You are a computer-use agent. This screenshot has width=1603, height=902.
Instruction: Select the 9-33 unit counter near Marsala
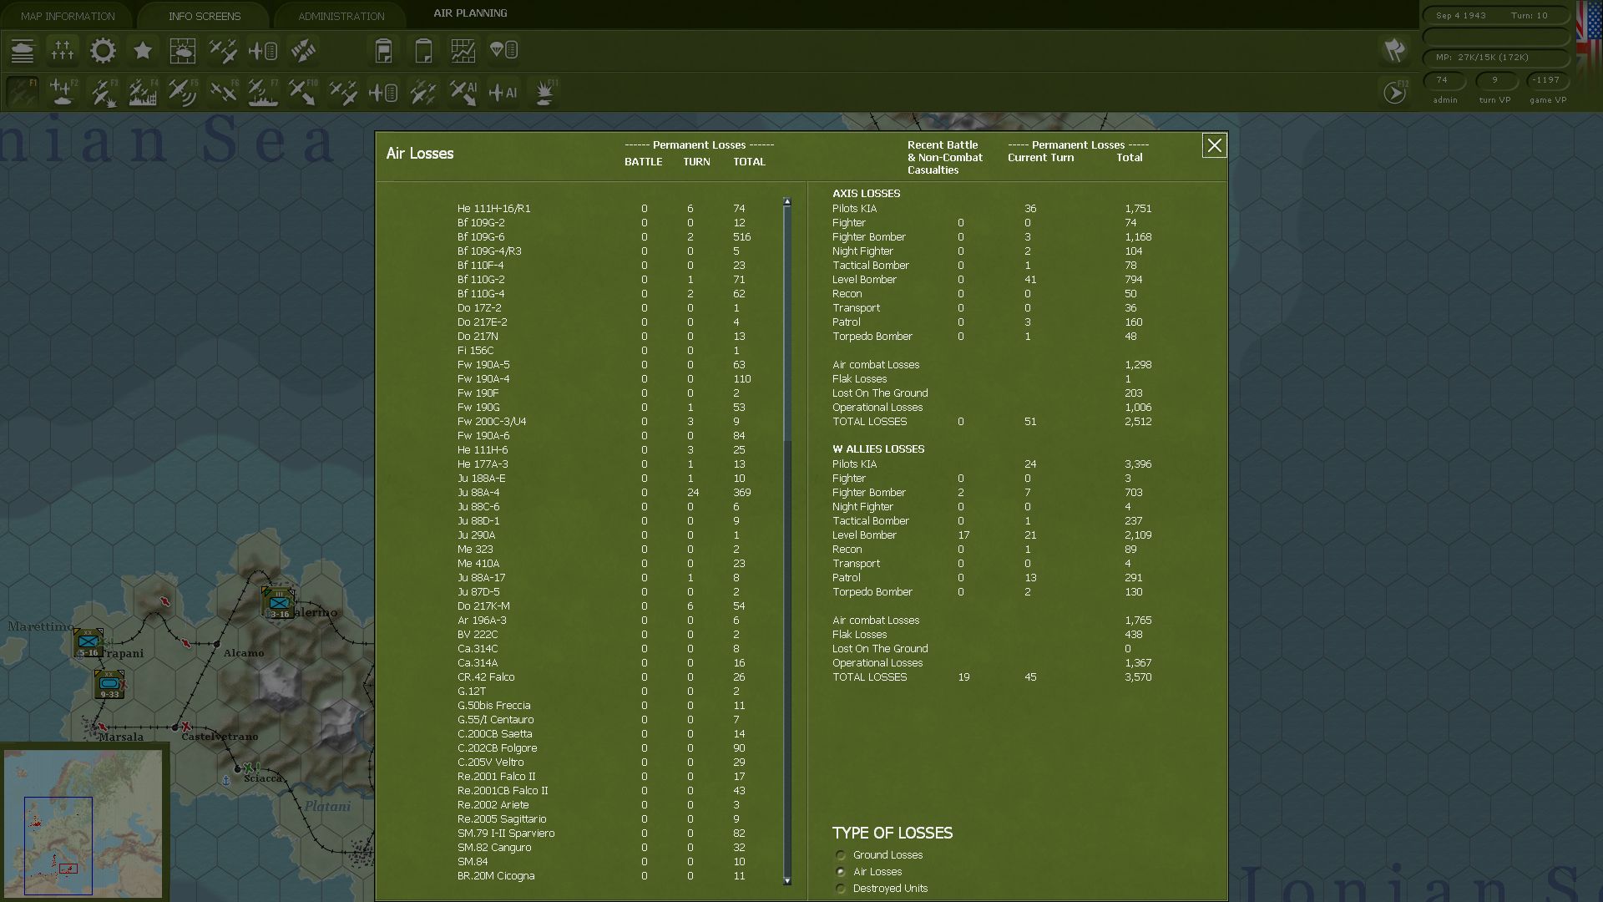click(109, 684)
